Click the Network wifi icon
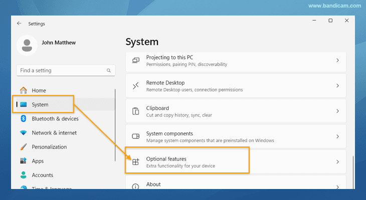Image resolution: width=366 pixels, height=200 pixels. 24,132
